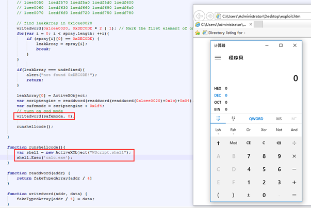The width and height of the screenshot is (311, 208).
Task: Open the calculator hamburger navigation menu
Action: (x=218, y=58)
